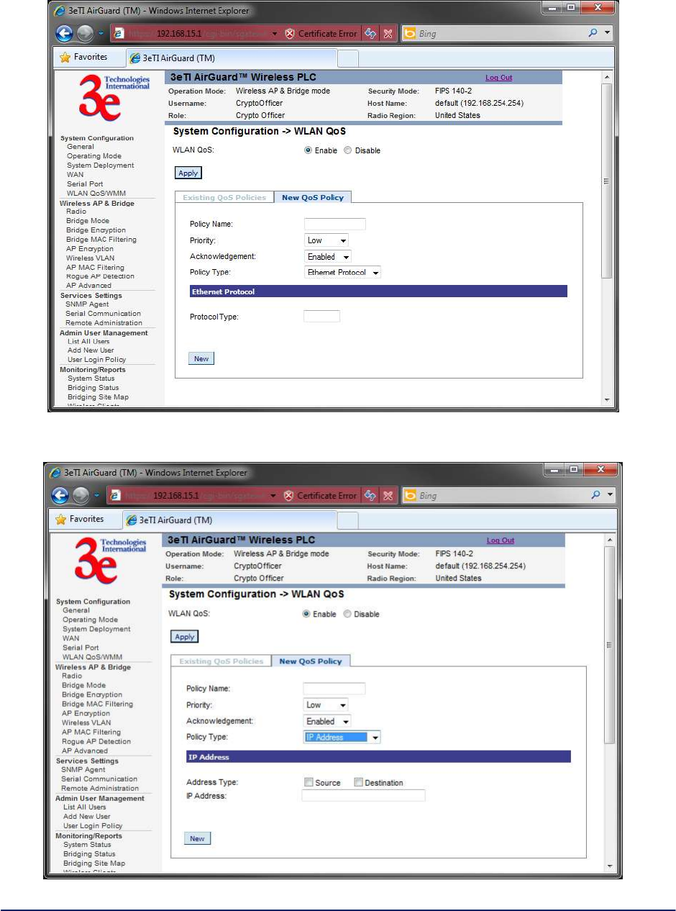The image size is (676, 911).
Task: Switch to Existing QoS Policies tab, Ethernet Protocol window
Action: pyautogui.click(x=224, y=197)
